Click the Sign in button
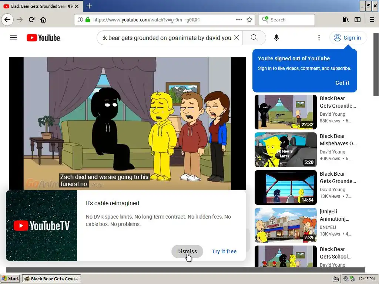The image size is (379, 284). pyautogui.click(x=348, y=38)
